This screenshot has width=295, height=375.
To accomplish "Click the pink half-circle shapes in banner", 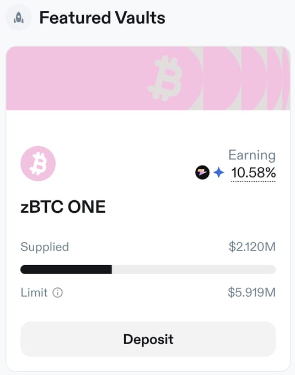I will pyautogui.click(x=246, y=78).
